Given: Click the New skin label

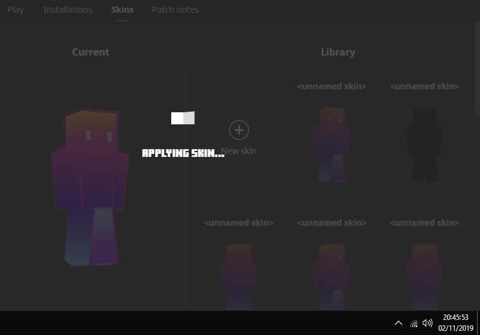Looking at the screenshot, I should click(239, 151).
